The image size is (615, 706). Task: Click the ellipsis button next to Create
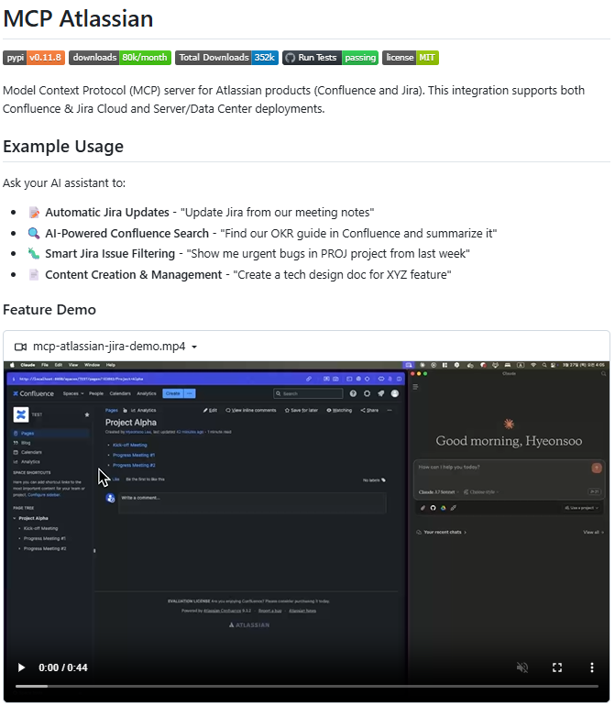[x=190, y=393]
